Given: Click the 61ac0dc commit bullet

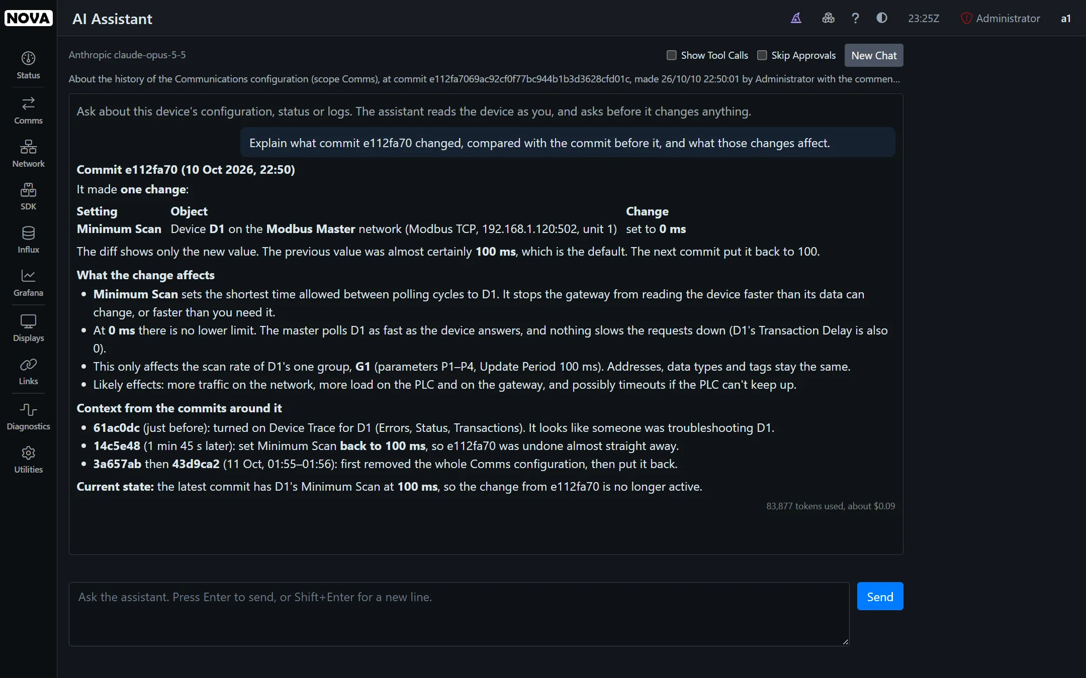Looking at the screenshot, I should [x=433, y=428].
